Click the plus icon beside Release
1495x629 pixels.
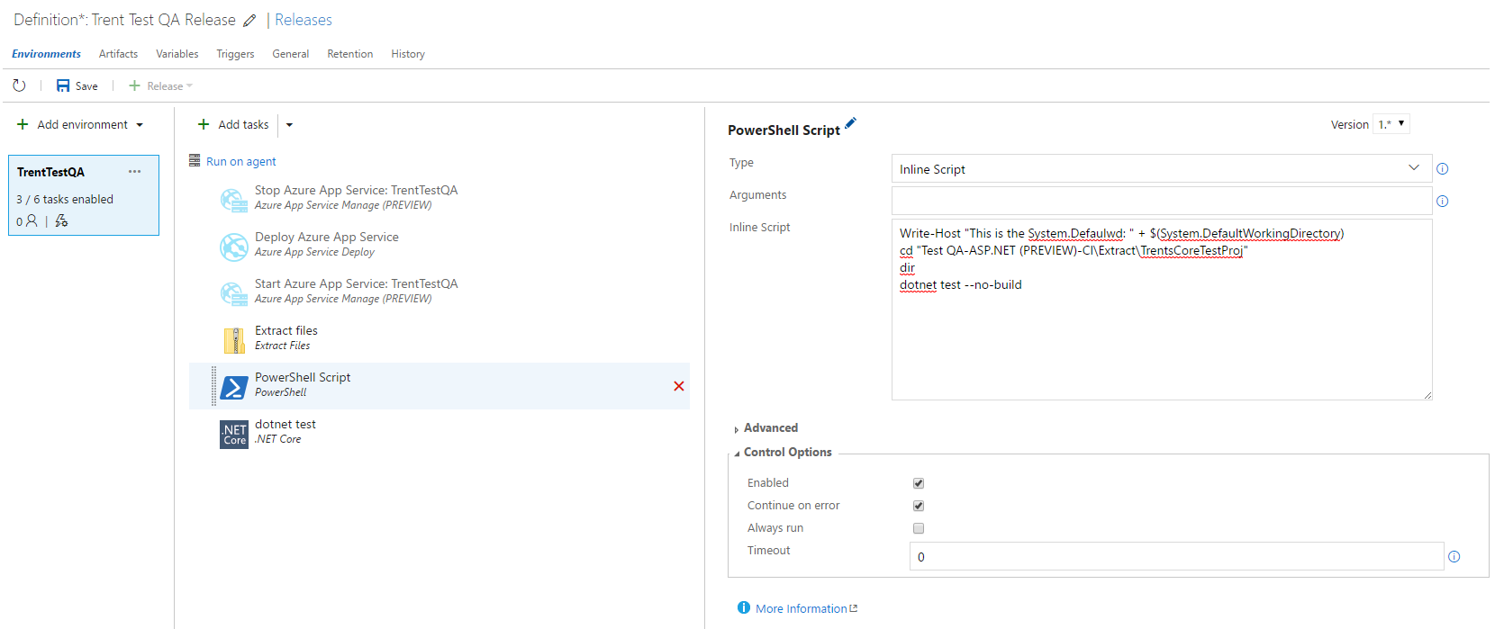(x=134, y=85)
